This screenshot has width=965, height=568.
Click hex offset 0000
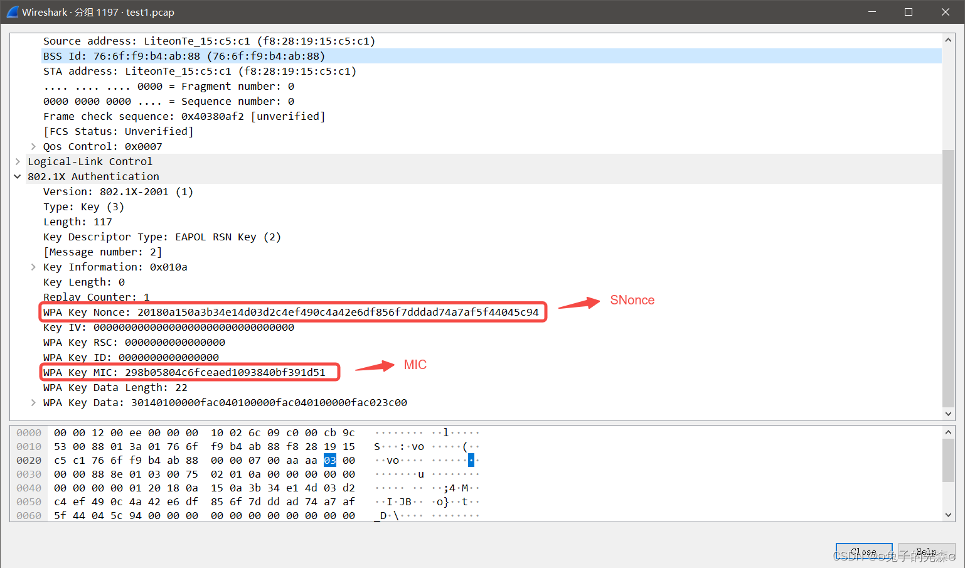pyautogui.click(x=29, y=432)
